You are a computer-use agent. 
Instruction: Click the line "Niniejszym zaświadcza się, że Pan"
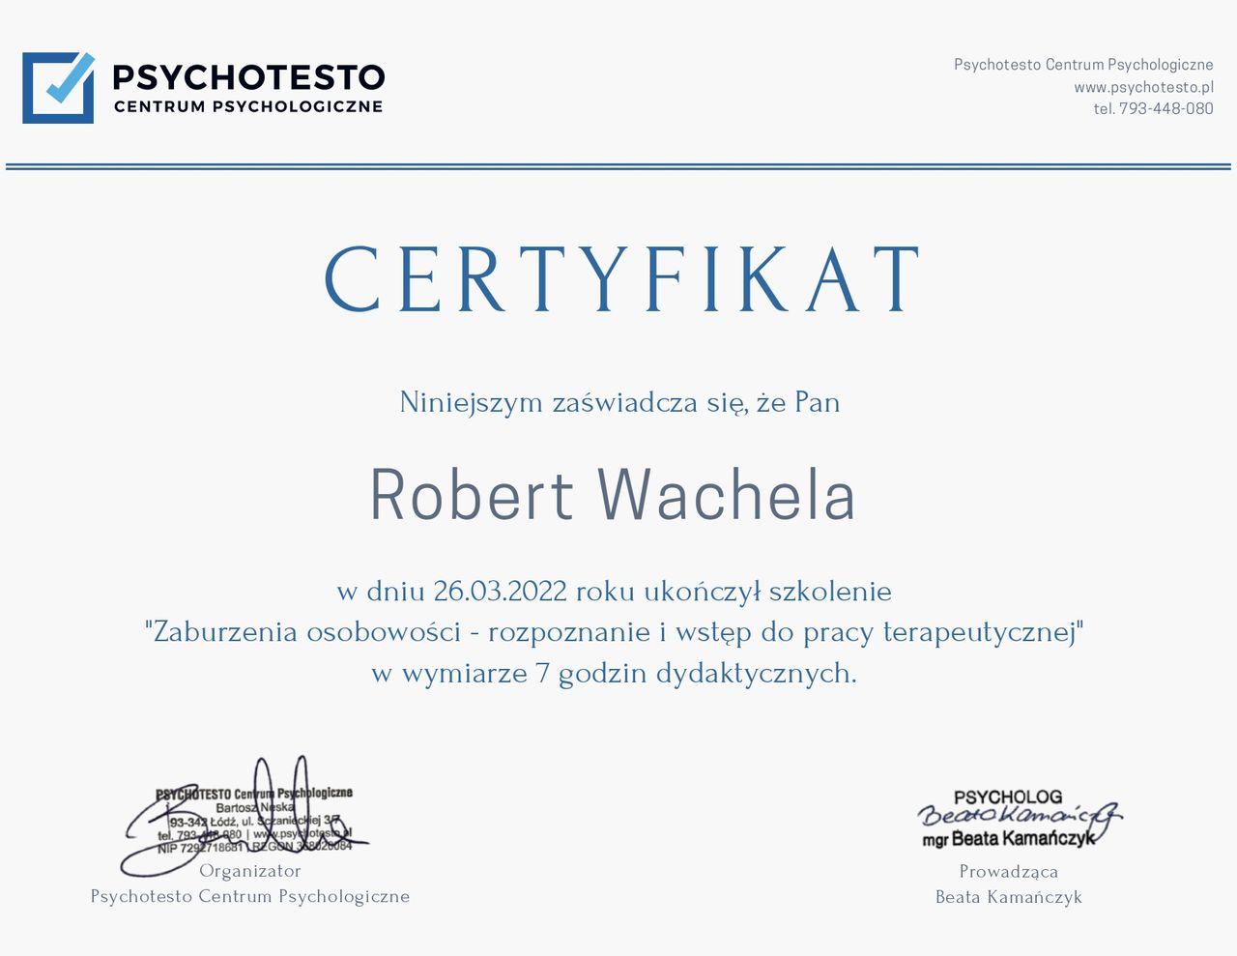pyautogui.click(x=619, y=402)
